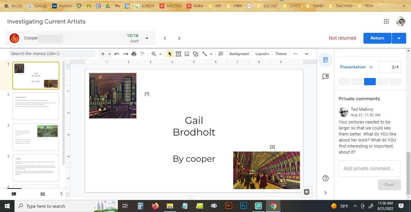Collapse the slide filmstrip panel
The height and width of the screenshot is (212, 411).
61,194
